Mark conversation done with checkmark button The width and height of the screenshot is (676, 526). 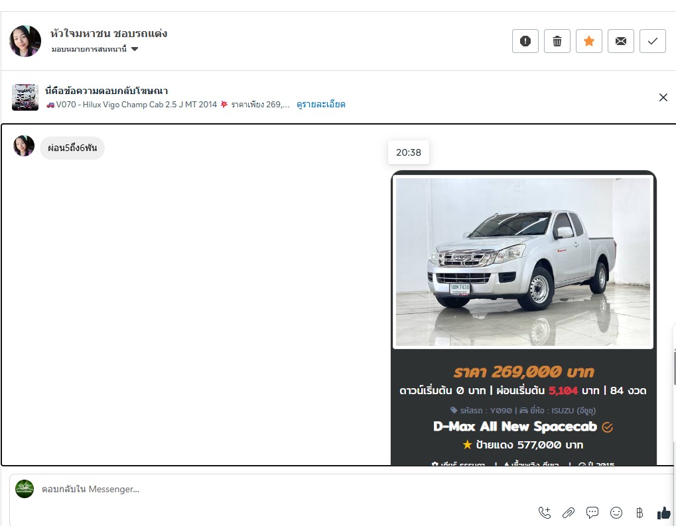pyautogui.click(x=653, y=41)
